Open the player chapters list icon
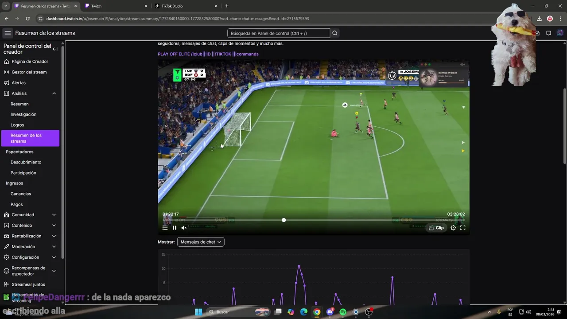The image size is (567, 319). click(x=165, y=228)
